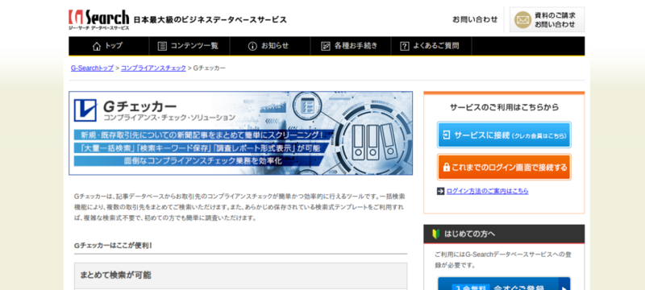Click the beginner leaf icon beside はじめての方へ
Image resolution: width=645 pixels, height=290 pixels.
pyautogui.click(x=436, y=234)
